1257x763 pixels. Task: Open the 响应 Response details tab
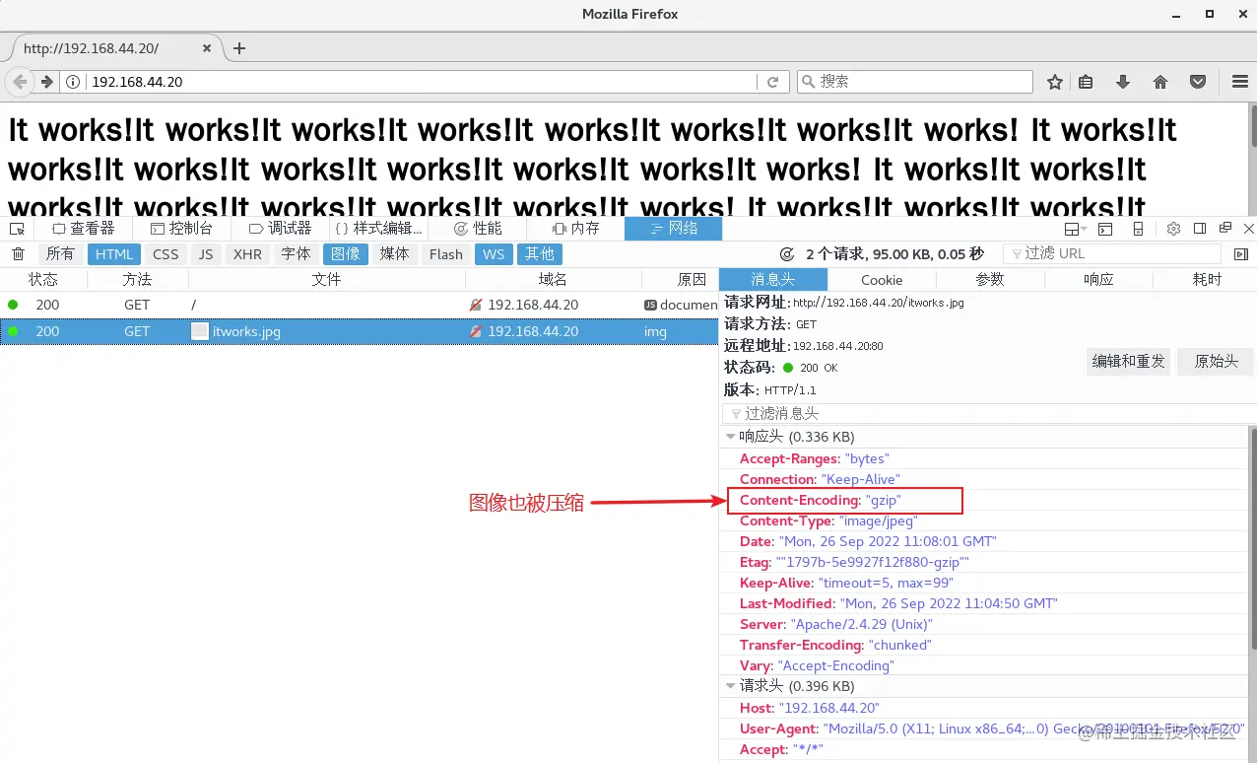coord(1098,279)
